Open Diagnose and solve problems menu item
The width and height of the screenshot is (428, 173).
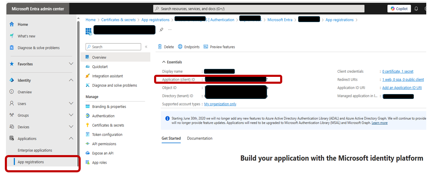115,85
